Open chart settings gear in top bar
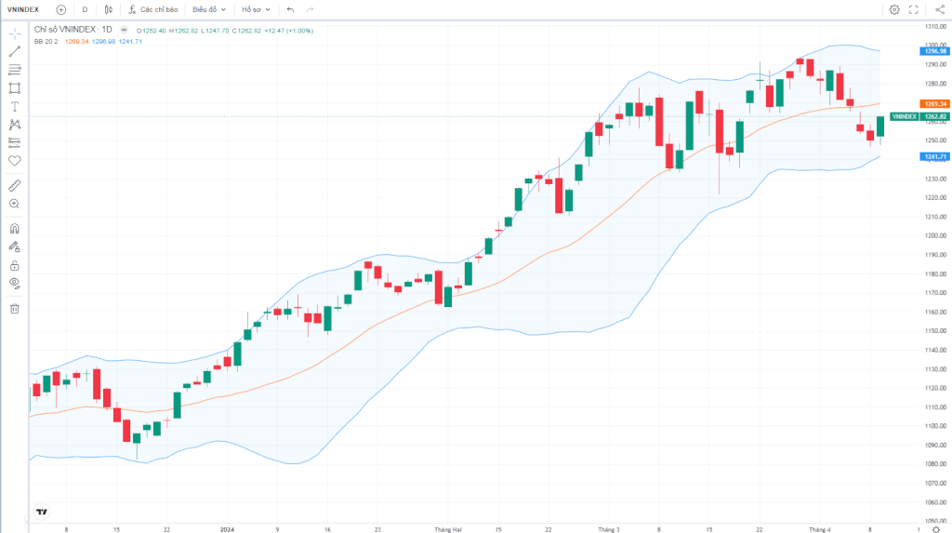 894,9
